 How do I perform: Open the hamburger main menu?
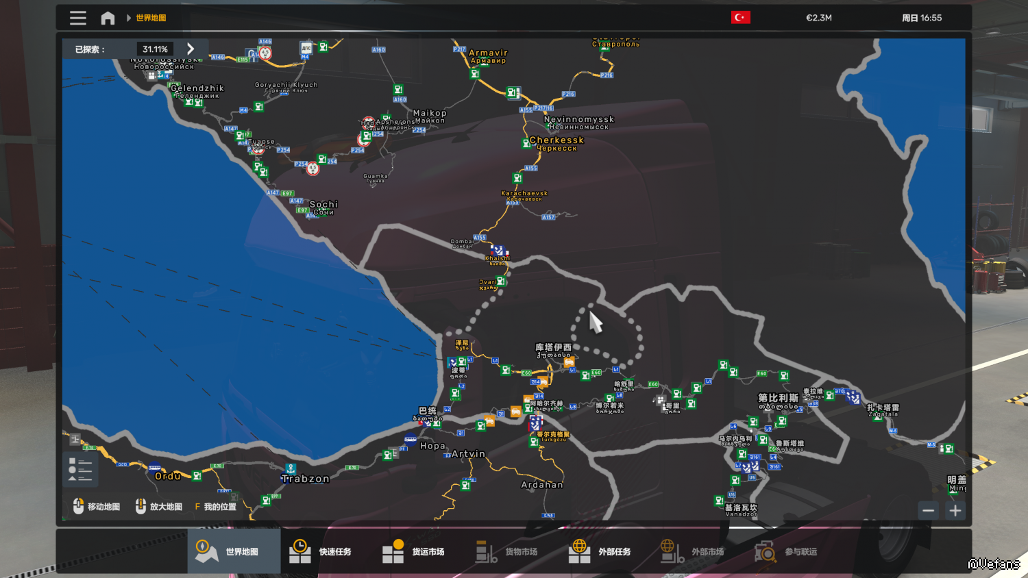78,18
